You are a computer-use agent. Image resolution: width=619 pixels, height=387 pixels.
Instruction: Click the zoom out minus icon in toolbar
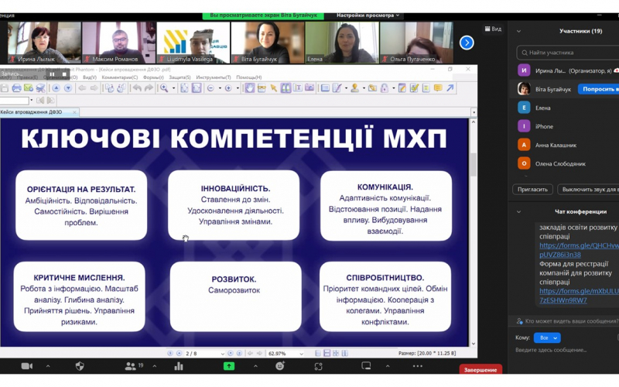pos(210,88)
